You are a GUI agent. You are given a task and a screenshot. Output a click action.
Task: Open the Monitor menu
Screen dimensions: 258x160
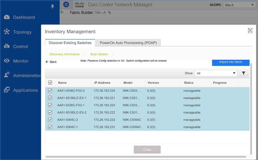click(x=21, y=61)
